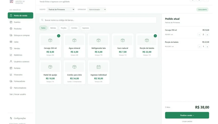Click the Relatórios chart icon

[x=11, y=55]
